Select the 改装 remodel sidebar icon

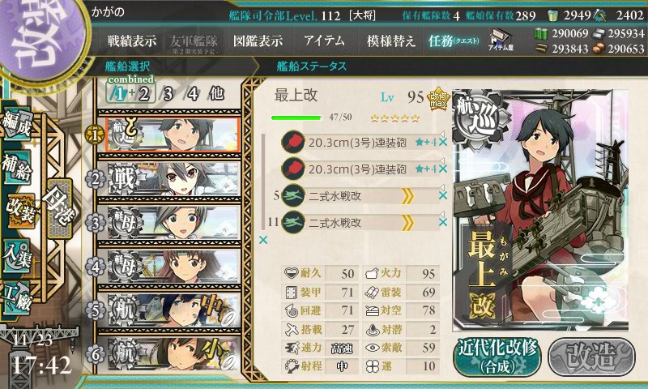19,211
